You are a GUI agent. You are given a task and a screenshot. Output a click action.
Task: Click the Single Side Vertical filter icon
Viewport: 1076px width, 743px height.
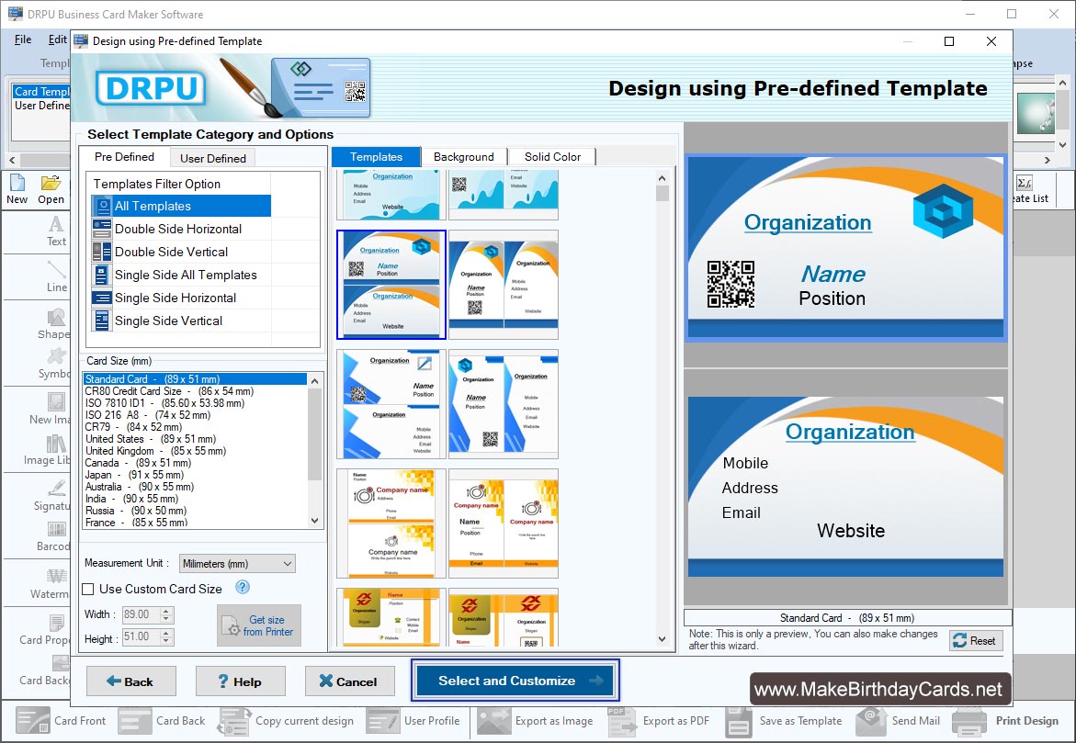tap(102, 321)
